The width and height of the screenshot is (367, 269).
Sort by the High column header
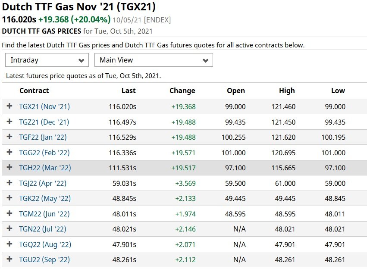287,91
